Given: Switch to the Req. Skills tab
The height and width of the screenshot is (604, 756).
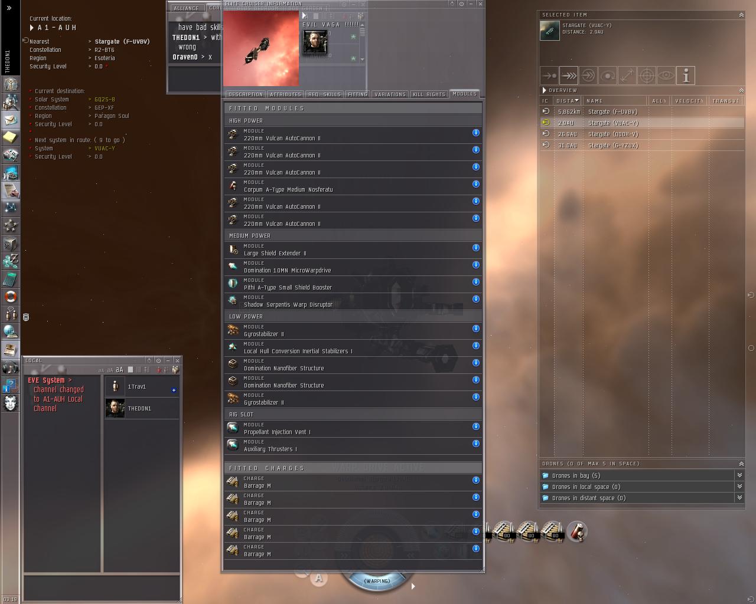Looking at the screenshot, I should [x=324, y=94].
